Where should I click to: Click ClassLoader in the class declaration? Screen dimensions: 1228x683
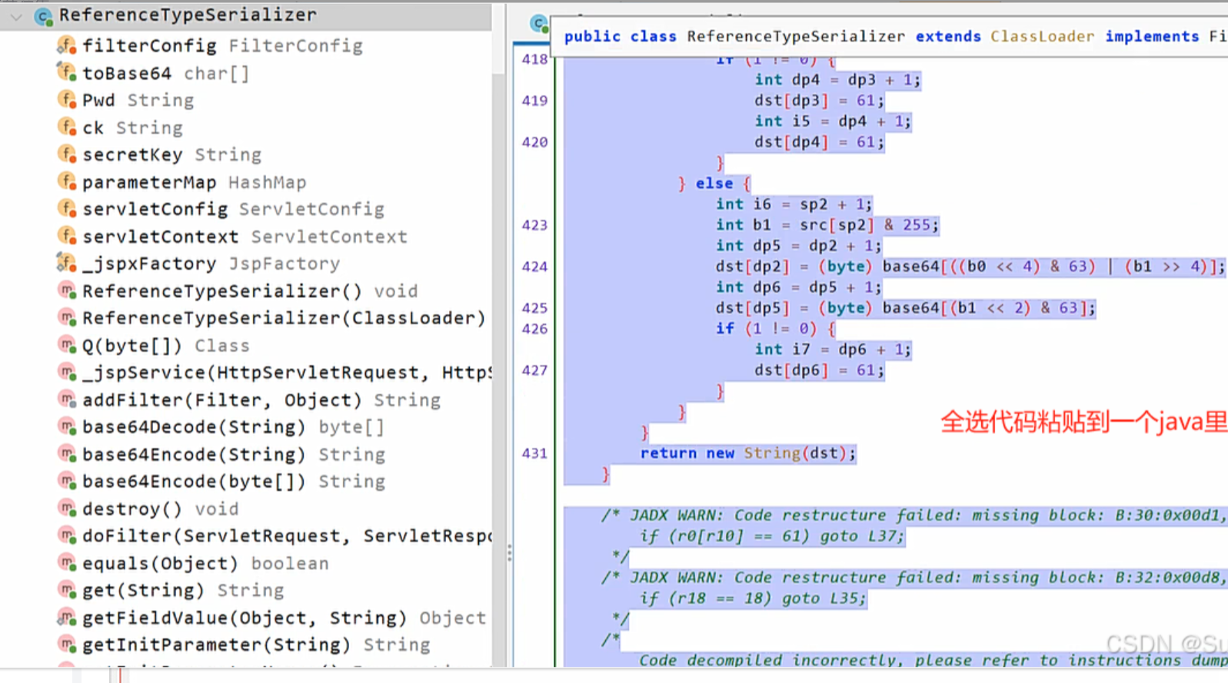click(1042, 36)
